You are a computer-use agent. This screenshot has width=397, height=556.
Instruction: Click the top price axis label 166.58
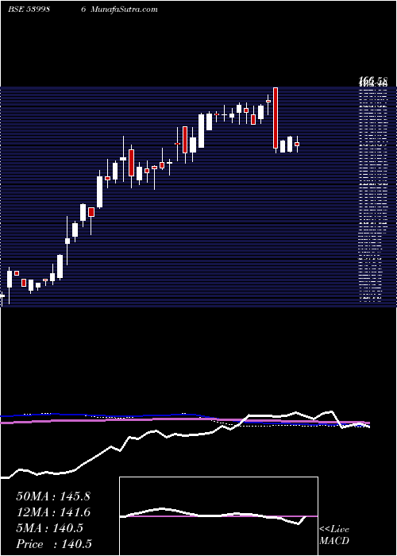[372, 82]
